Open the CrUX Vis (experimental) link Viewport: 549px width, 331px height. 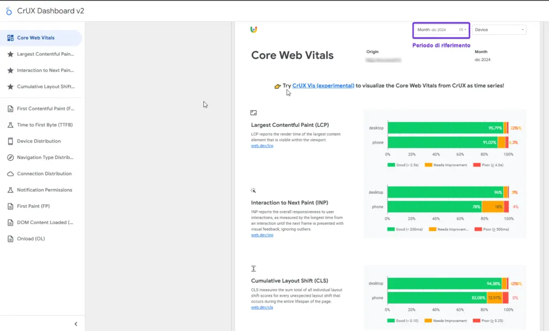(323, 85)
